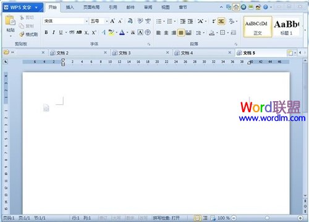This screenshot has height=222, width=309.
Task: Click the Format Painter brush icon
Action: tap(22, 35)
